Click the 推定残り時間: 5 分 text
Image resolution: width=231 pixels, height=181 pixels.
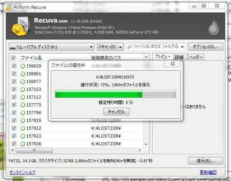tap(115, 103)
